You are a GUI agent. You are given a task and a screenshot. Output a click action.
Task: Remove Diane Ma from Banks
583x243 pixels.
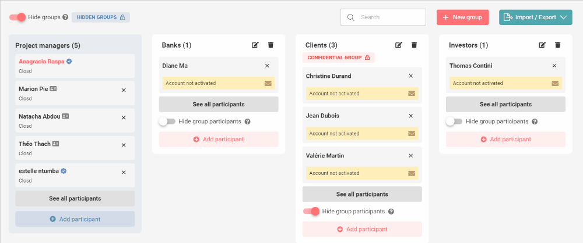[267, 66]
